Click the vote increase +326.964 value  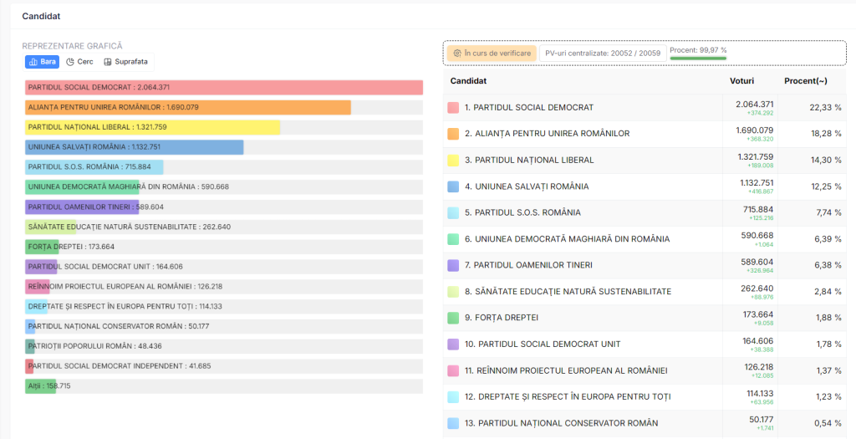coord(761,270)
